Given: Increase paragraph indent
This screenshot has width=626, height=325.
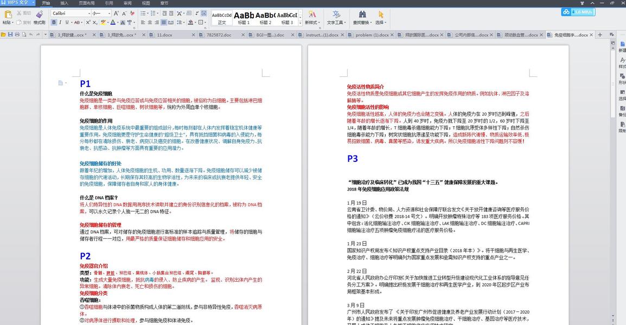Looking at the screenshot, I should coord(171,13).
